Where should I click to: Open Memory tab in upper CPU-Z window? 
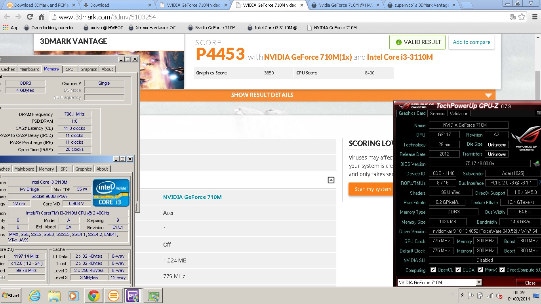(x=51, y=69)
